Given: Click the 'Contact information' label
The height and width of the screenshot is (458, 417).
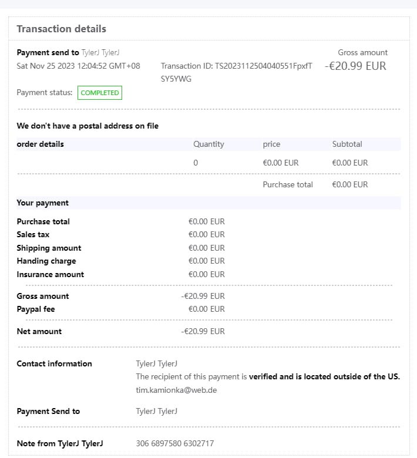Looking at the screenshot, I should (x=54, y=363).
